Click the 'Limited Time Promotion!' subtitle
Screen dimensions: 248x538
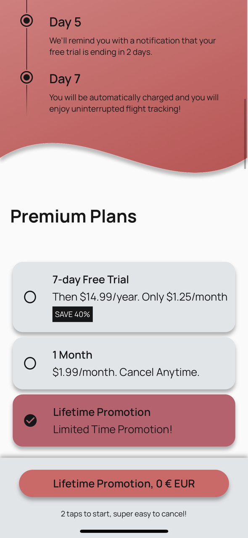click(113, 429)
